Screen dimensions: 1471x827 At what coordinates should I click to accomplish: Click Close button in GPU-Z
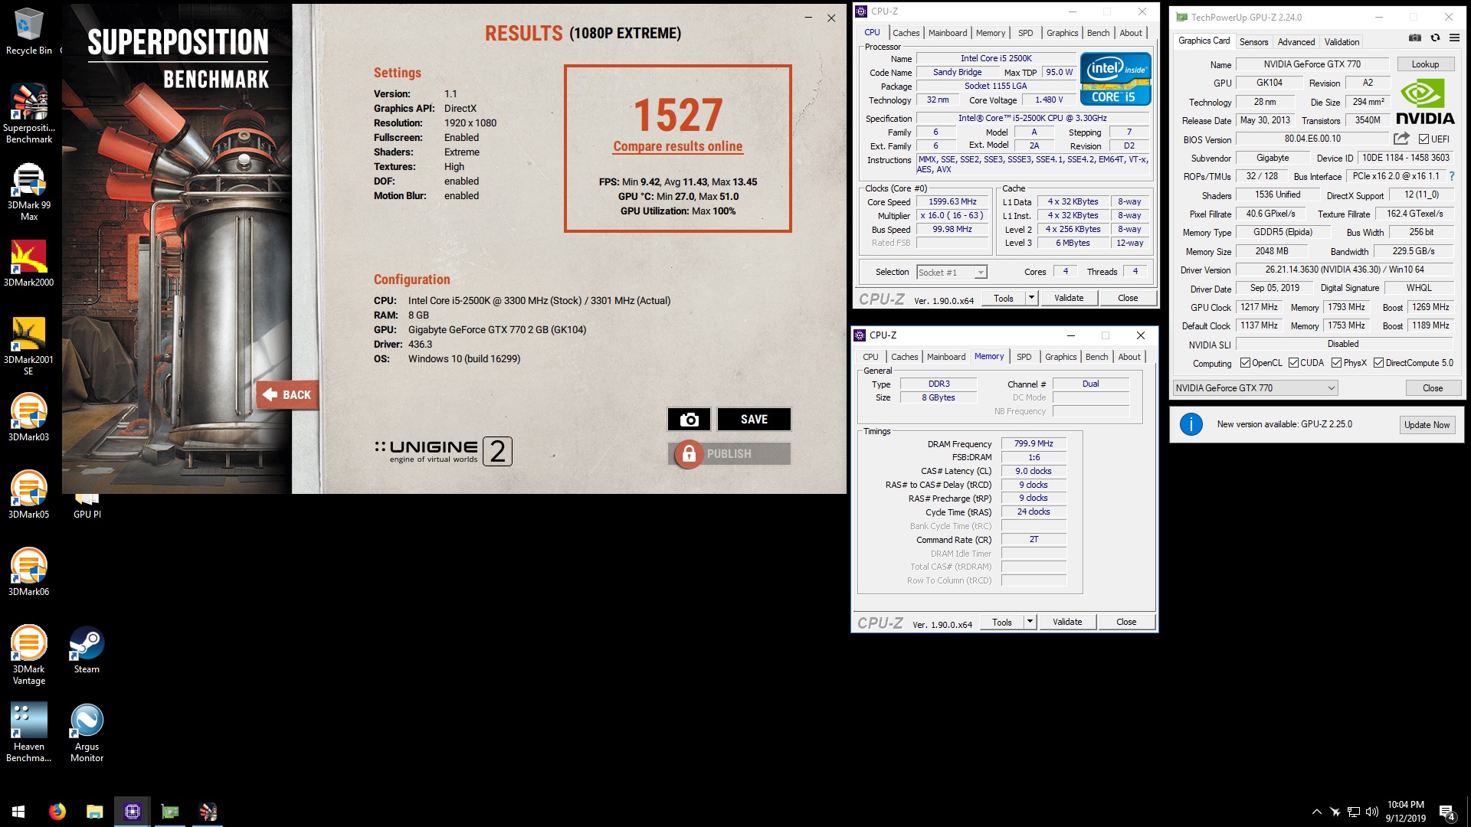pos(1432,388)
